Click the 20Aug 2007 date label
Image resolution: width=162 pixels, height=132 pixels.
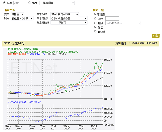tap(67, 127)
